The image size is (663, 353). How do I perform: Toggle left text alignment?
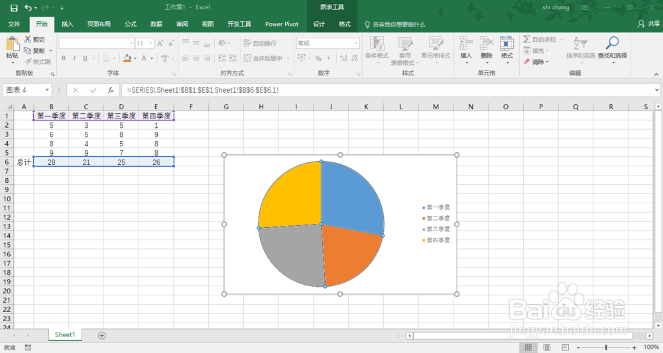pos(185,58)
